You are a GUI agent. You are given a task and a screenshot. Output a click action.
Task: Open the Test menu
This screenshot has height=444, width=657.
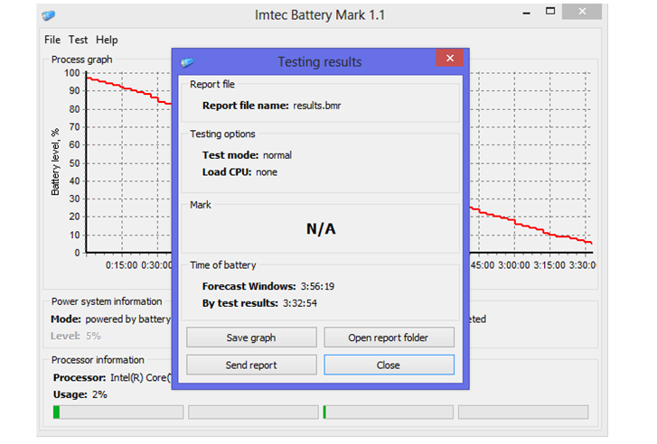coord(78,40)
